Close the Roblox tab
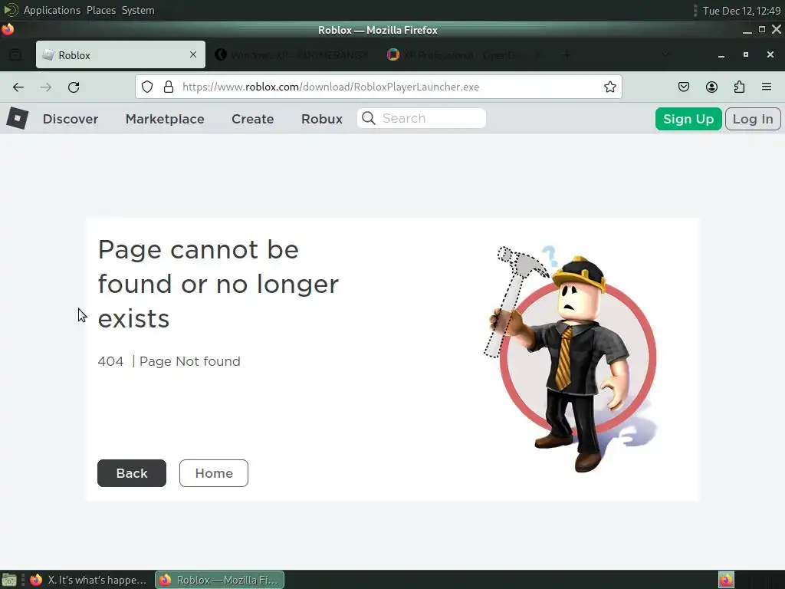The height and width of the screenshot is (589, 785). tap(193, 54)
